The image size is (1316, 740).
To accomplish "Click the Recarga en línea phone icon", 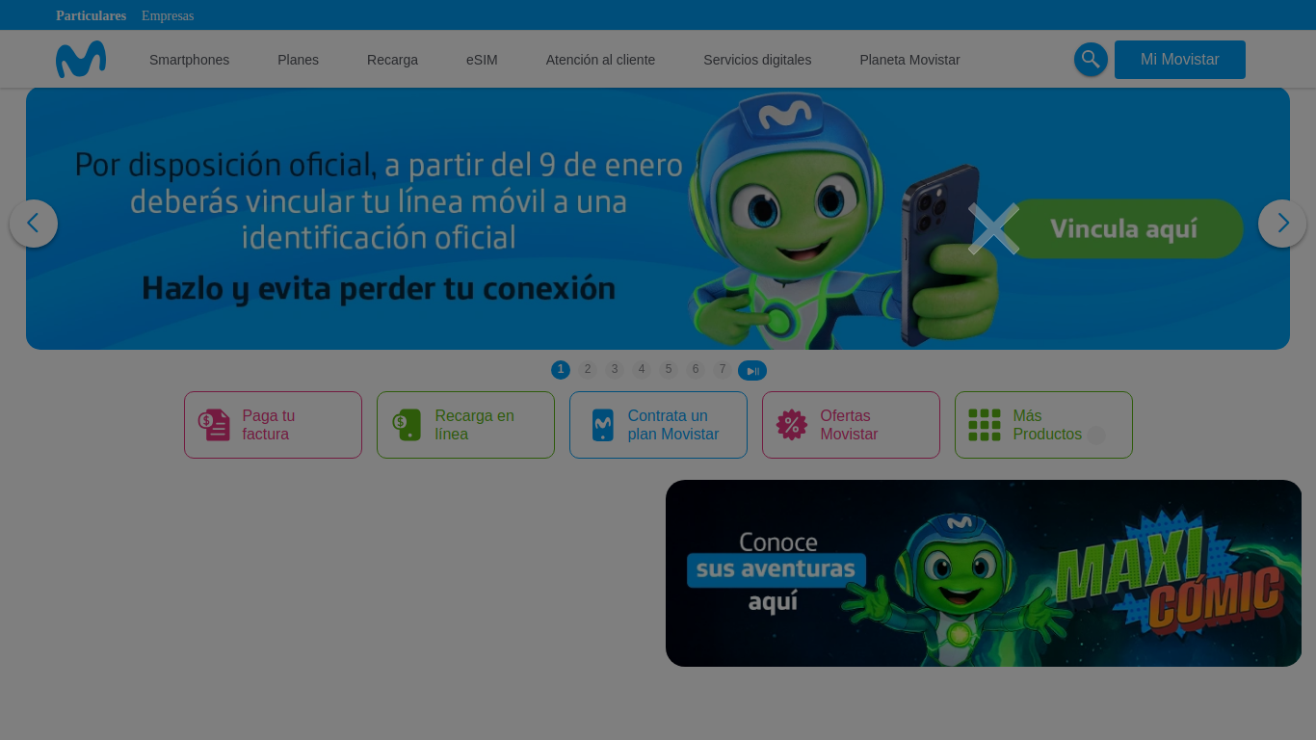I will tap(407, 425).
